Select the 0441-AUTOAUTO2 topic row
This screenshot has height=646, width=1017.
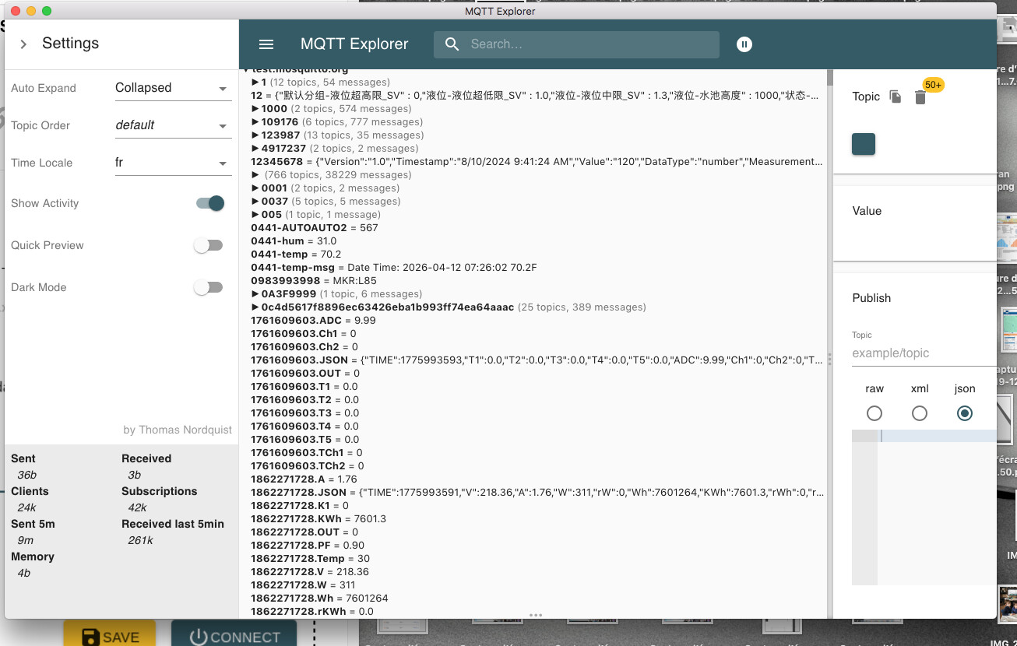[315, 228]
